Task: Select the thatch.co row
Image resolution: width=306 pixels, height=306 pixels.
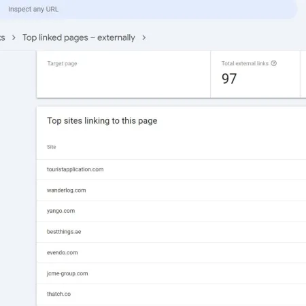Action: tap(171, 294)
